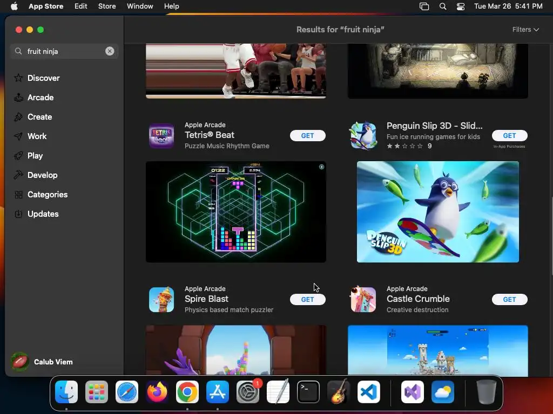Launch GarageBand from the Dock
553x414 pixels.
[x=339, y=392]
